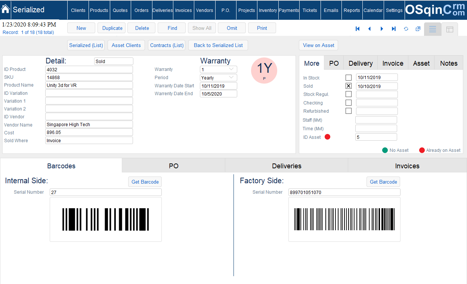Click the refresh icon
Screen dimensions: 467x284
tap(406, 29)
